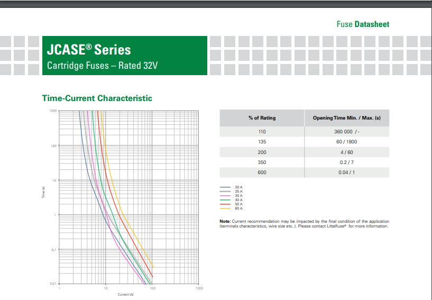The image size is (432, 300).
Task: Click the 'Time (s)' vertical axis label
Action: tap(43, 194)
